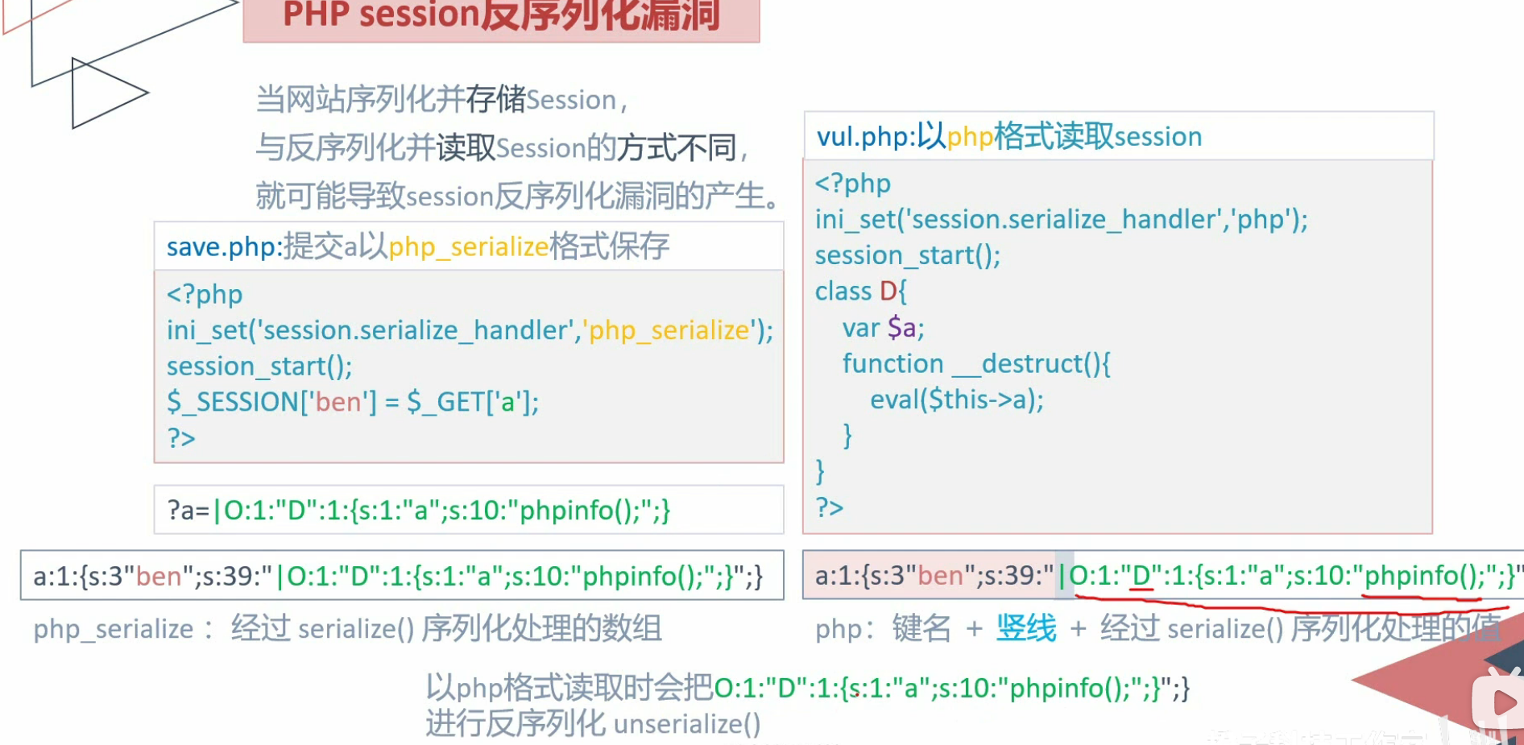The width and height of the screenshot is (1524, 745).
Task: Click the 当网站序列化并存储Session intro line
Action: pyautogui.click(x=441, y=100)
